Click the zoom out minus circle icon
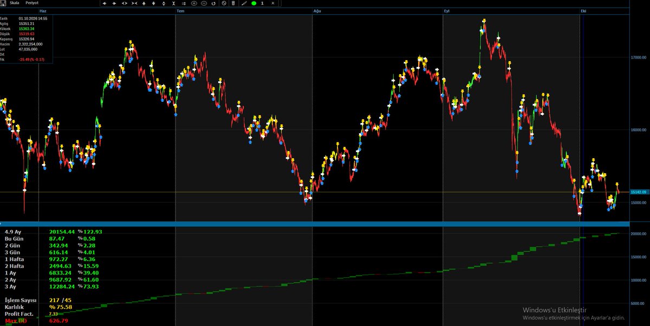This screenshot has width=650, height=326. [204, 3]
